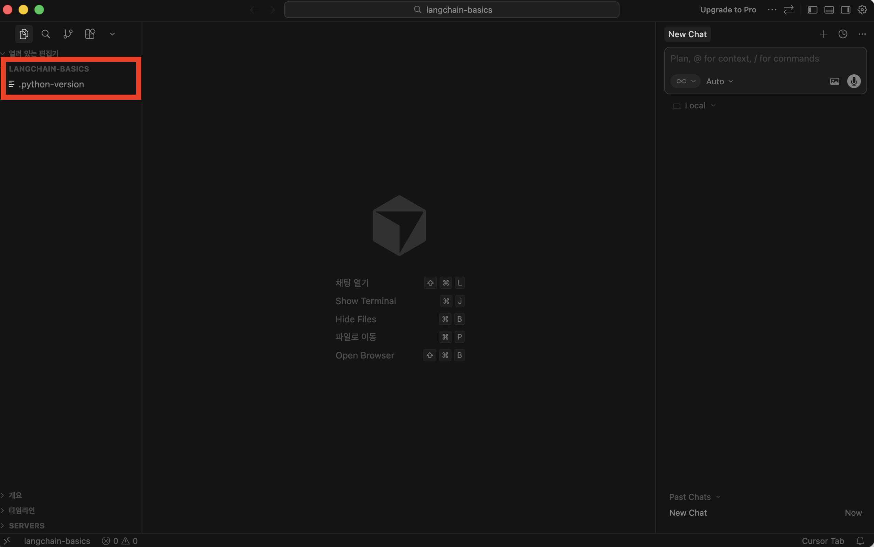Toggle the bottom panel layout

point(829,10)
